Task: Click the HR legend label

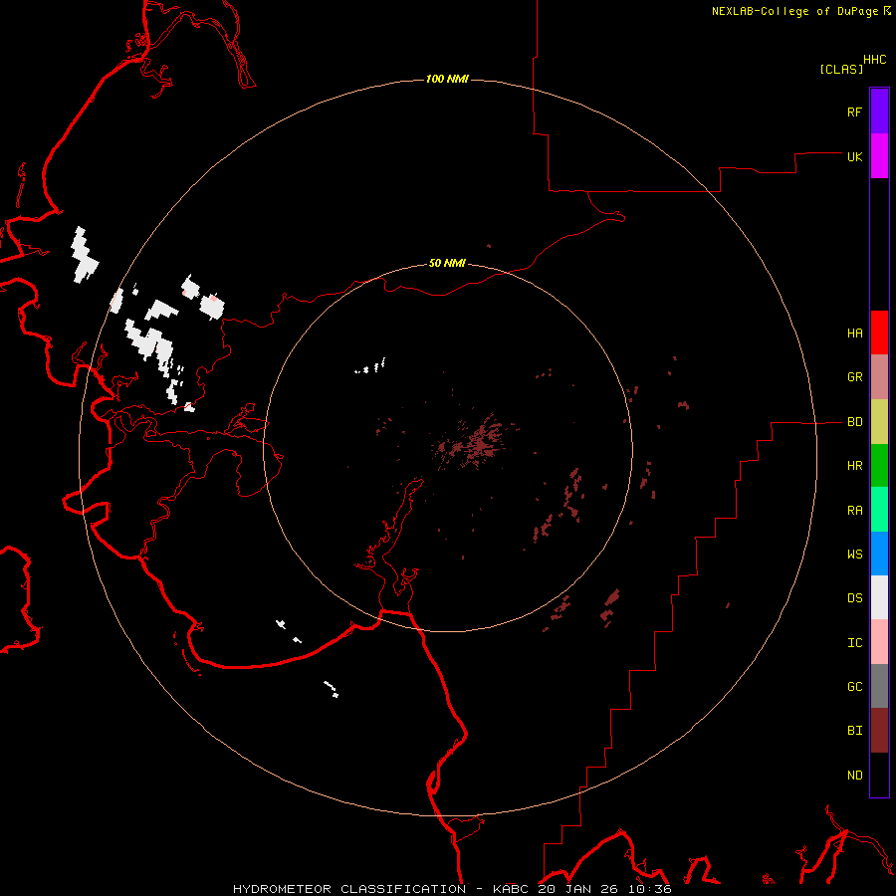Action: [854, 466]
